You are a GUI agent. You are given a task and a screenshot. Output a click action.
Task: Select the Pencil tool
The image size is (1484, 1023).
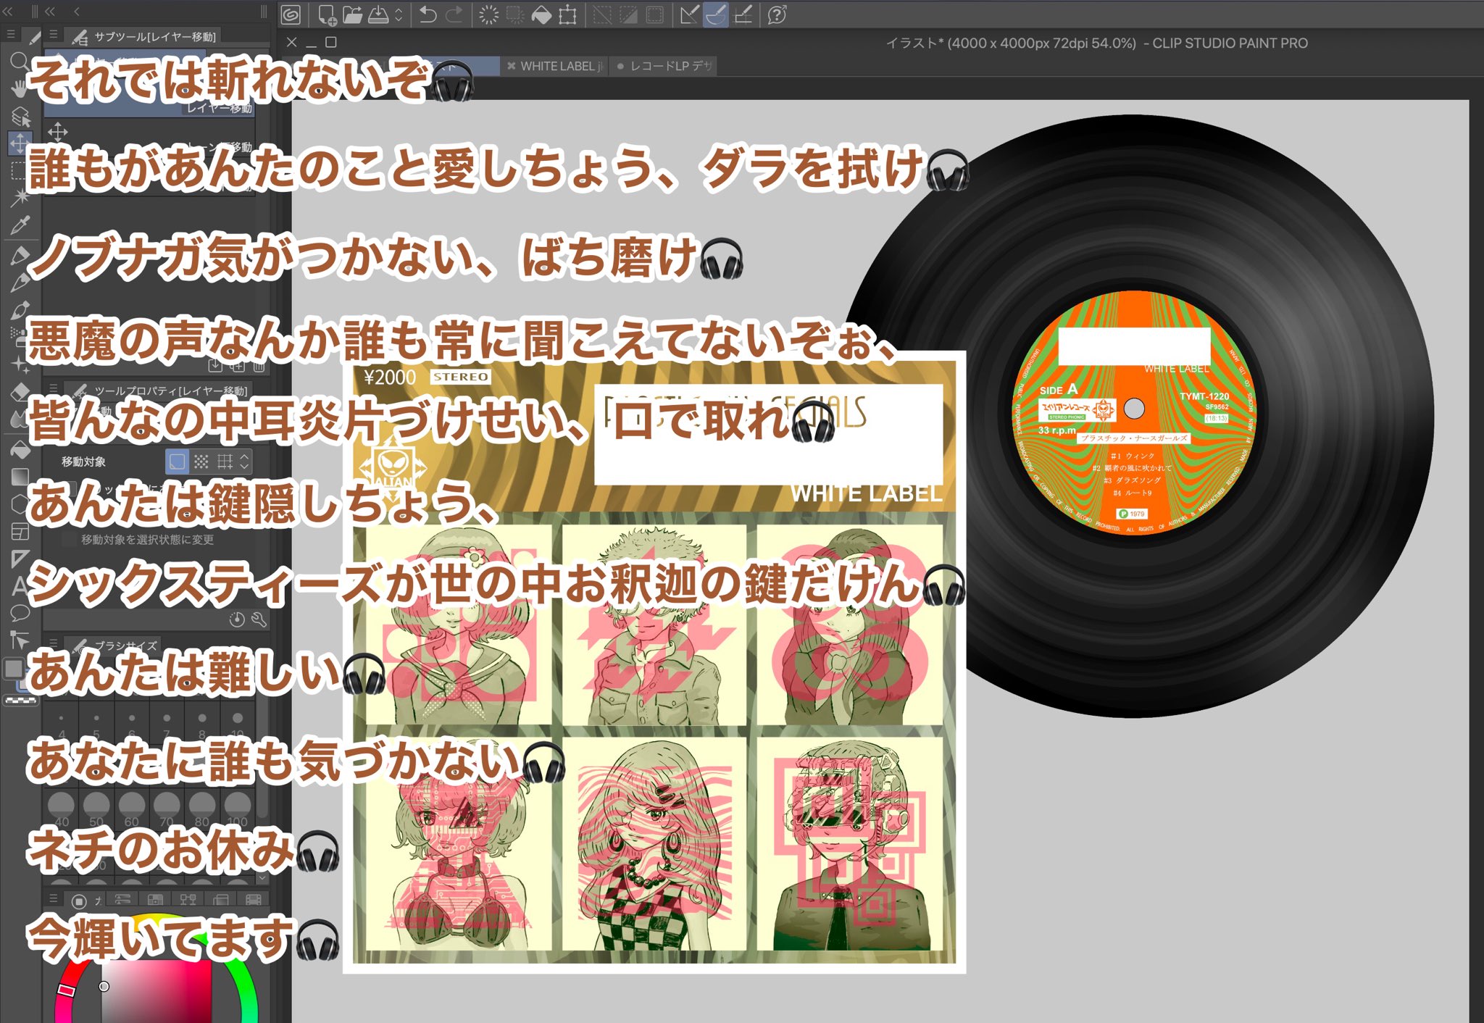20,283
